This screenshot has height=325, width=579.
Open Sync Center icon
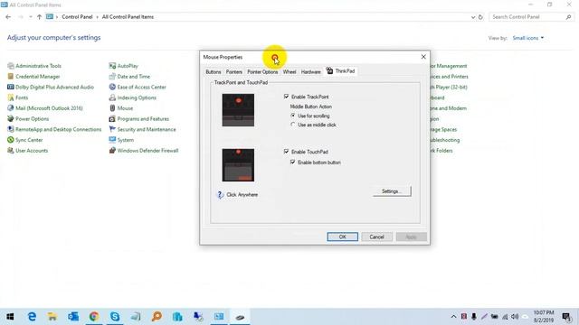(x=11, y=140)
